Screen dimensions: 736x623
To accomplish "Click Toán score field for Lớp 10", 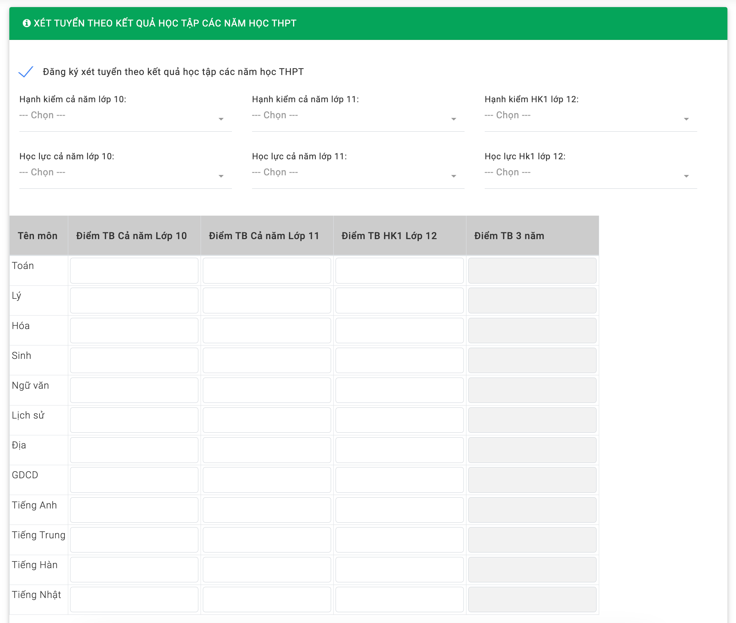I will [x=134, y=270].
